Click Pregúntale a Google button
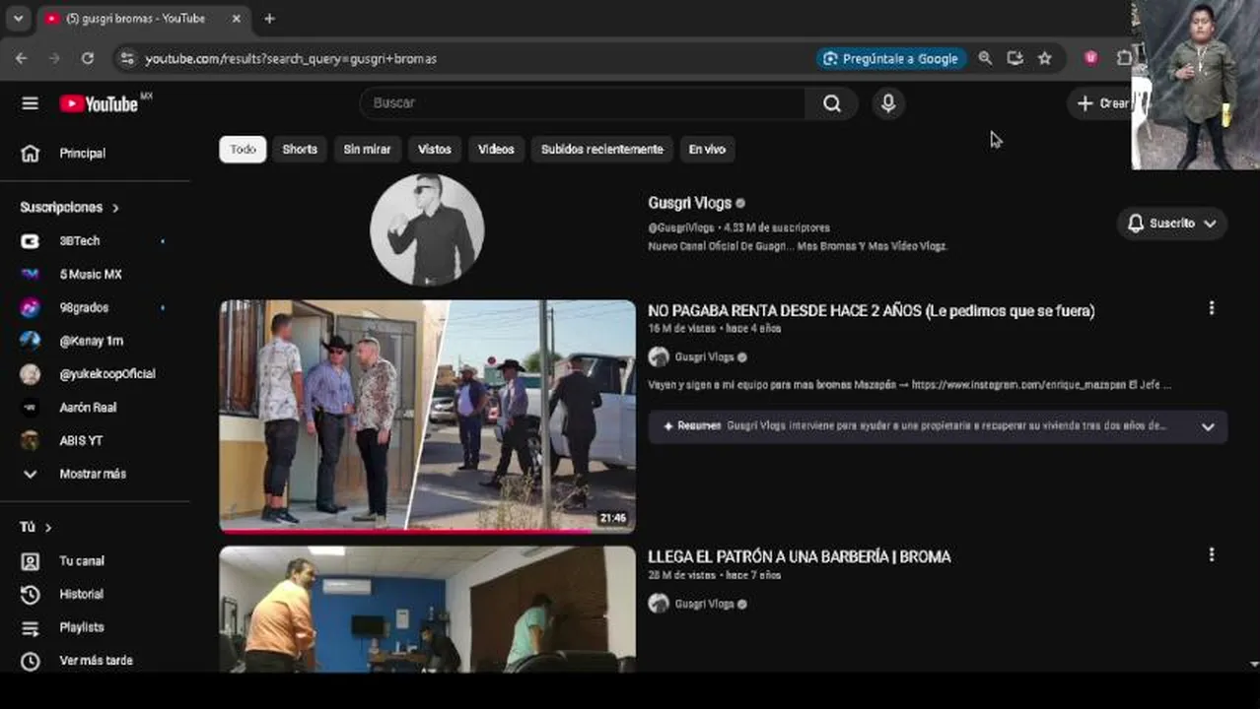The height and width of the screenshot is (709, 1260). 891,59
